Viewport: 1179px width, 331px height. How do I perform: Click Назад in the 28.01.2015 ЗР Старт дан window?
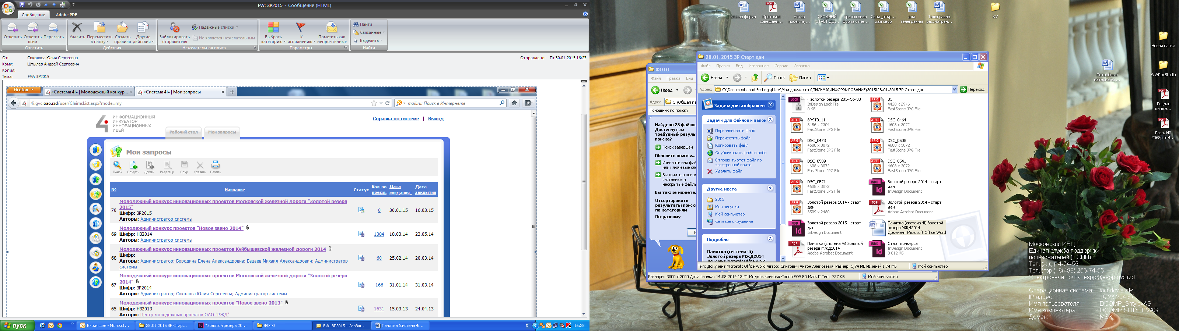[x=712, y=78]
